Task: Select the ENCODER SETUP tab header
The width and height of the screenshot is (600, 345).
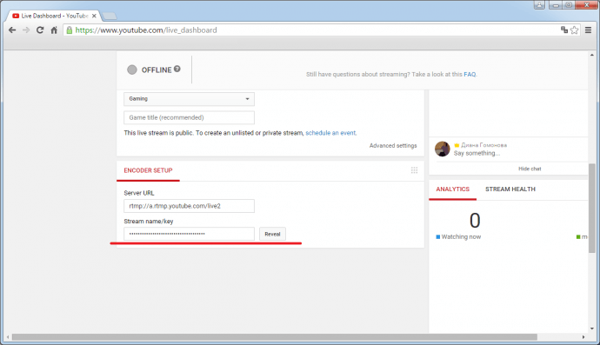Action: pos(148,170)
